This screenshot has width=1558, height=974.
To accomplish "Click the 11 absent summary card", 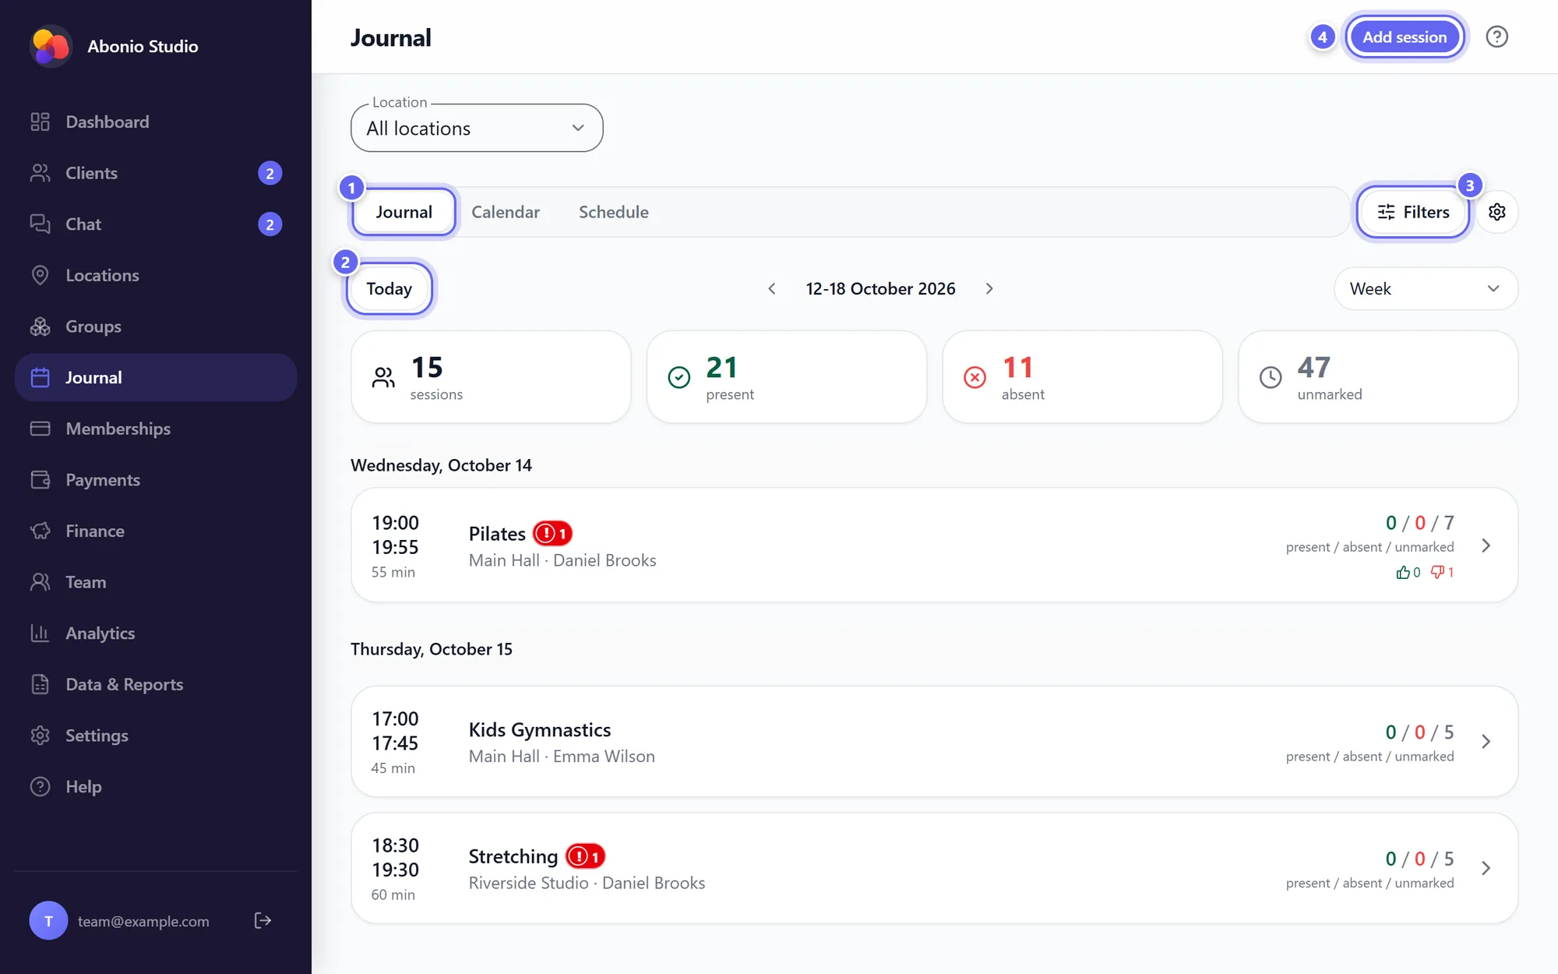I will [x=1082, y=377].
